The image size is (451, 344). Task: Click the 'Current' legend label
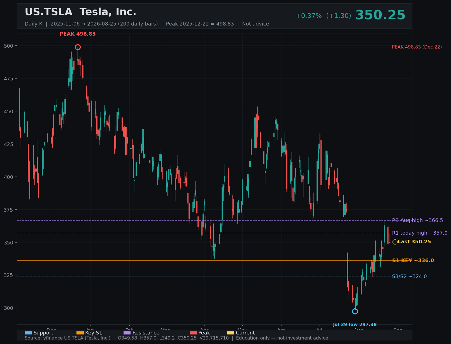(x=245, y=333)
